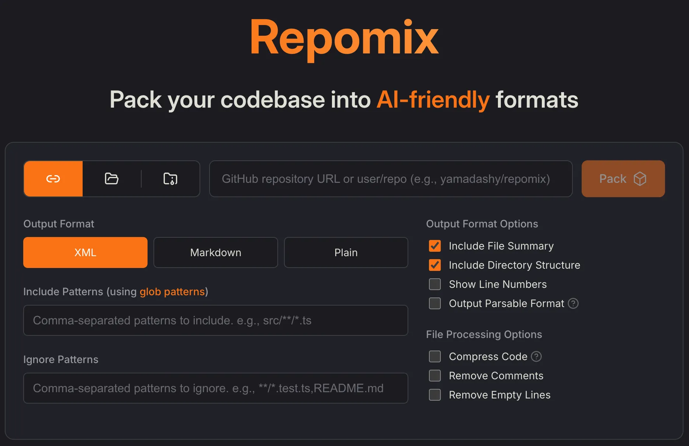Viewport: 689px width, 446px height.
Task: Open the Output Parsable Format help icon
Action: click(x=573, y=303)
